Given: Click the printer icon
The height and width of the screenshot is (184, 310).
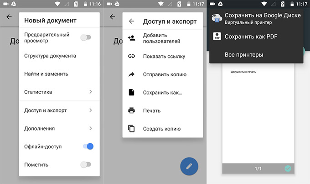Looking at the screenshot, I should [x=131, y=110].
